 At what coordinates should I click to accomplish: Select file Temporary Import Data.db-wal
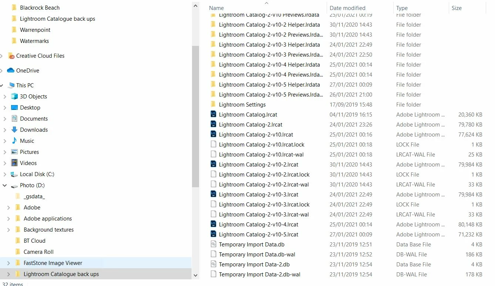point(257,254)
